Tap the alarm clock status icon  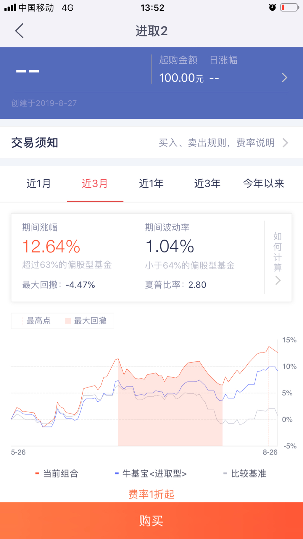coord(272,7)
